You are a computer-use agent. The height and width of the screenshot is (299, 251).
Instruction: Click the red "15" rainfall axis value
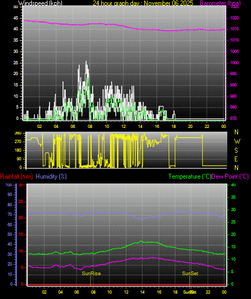[21, 235]
